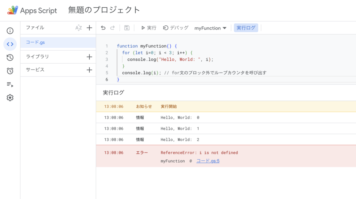Open project history clock icon
Image resolution: width=356 pixels, height=199 pixels.
pos(10,58)
